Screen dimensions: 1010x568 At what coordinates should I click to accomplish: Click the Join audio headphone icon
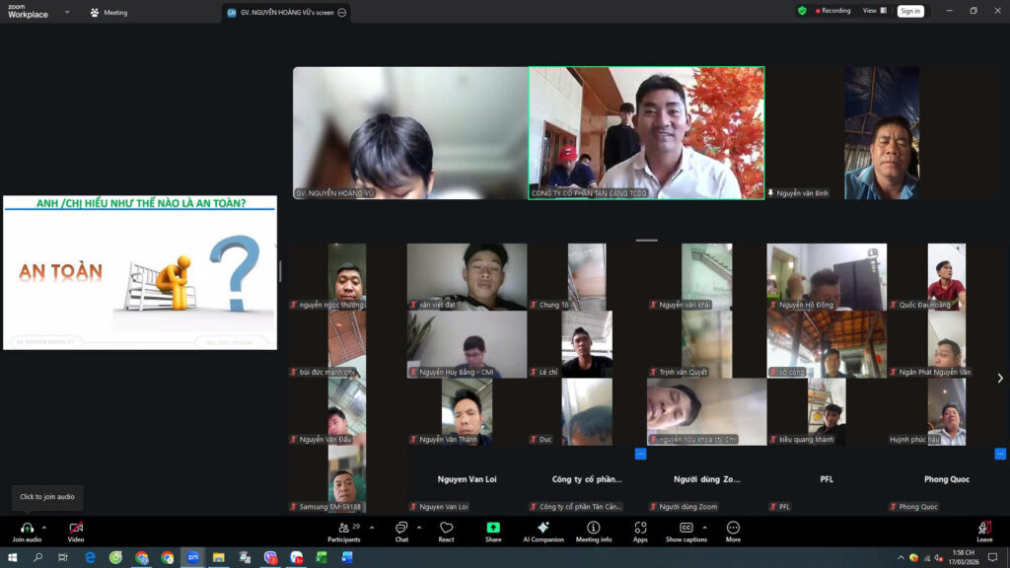click(x=26, y=528)
